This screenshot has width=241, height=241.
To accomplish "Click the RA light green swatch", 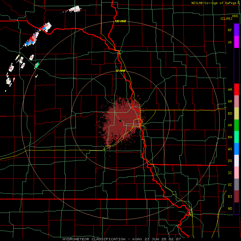I will tap(236, 137).
